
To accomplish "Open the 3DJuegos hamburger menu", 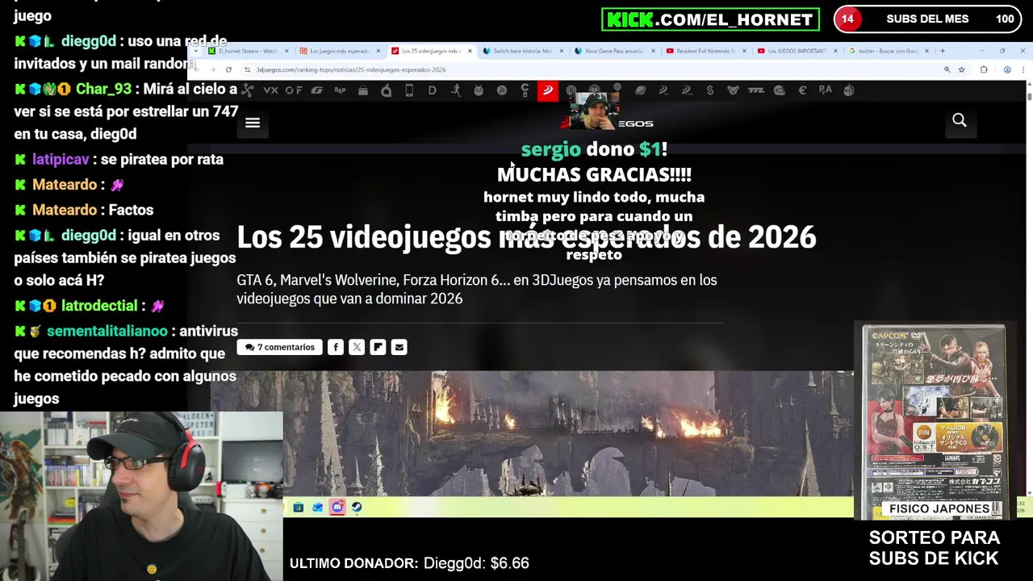I will click(x=253, y=123).
